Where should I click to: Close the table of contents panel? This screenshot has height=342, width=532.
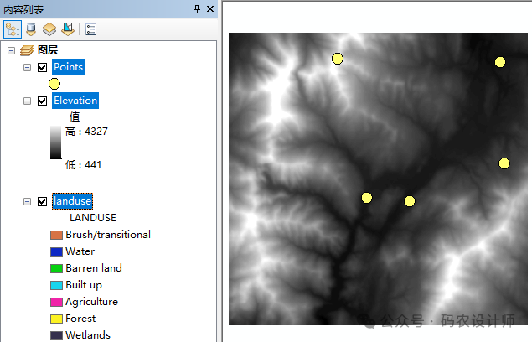coord(210,8)
